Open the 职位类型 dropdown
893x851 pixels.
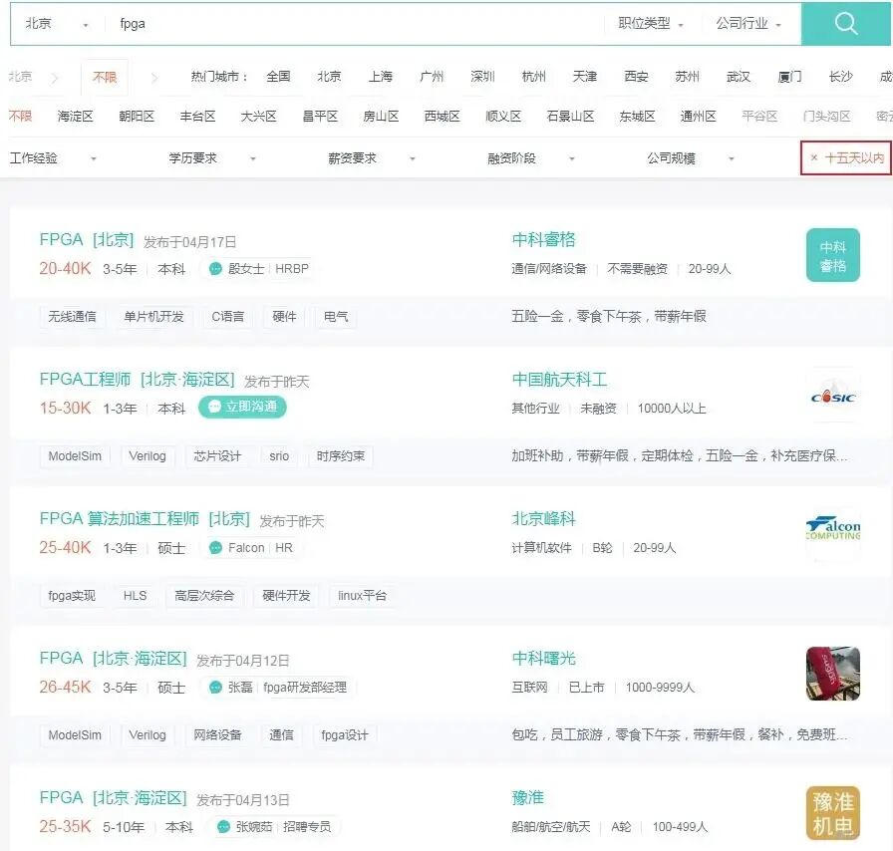click(x=651, y=23)
